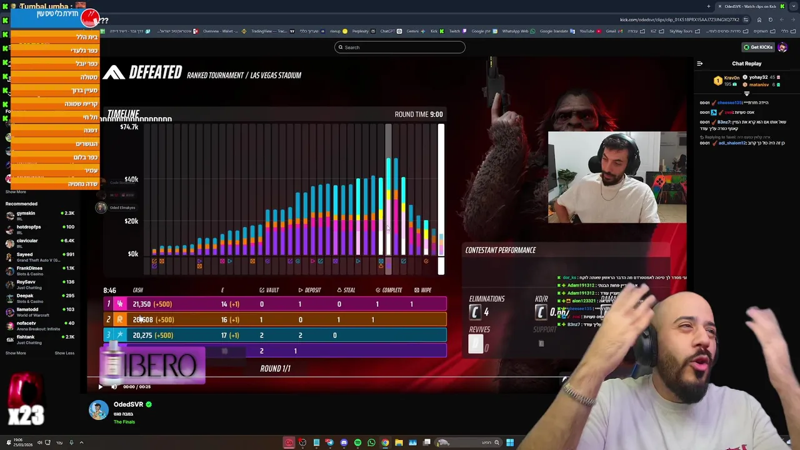Click the OdedSVR channel avatar
The height and width of the screenshot is (450, 800).
click(99, 410)
